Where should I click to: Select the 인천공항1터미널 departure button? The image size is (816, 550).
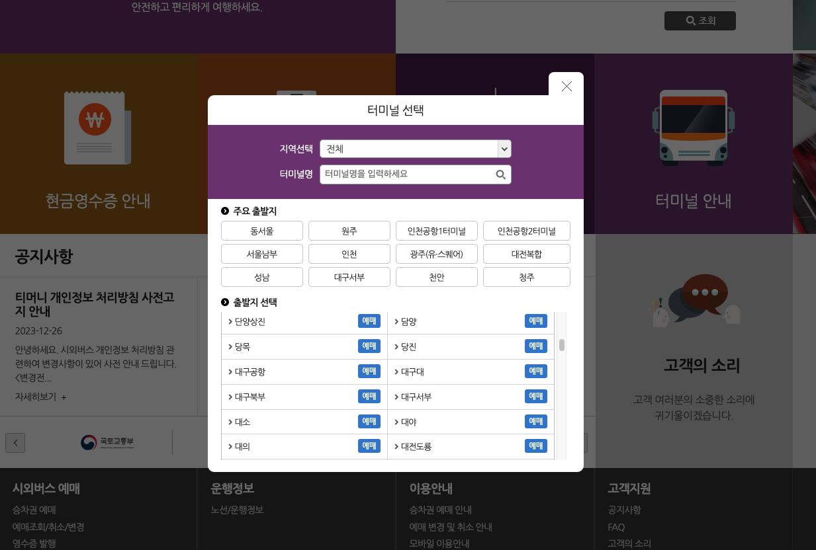coord(436,230)
